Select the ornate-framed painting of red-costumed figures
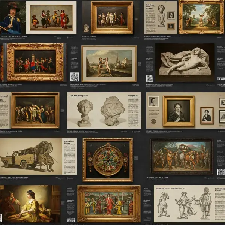The height and width of the screenshot is (225, 225). pos(35,62)
